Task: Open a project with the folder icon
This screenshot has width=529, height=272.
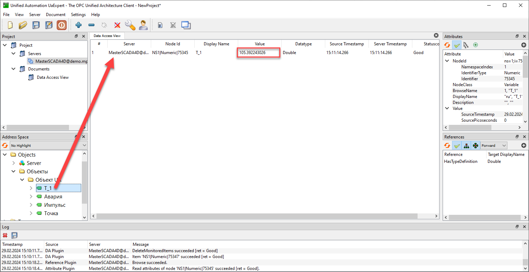Action: [23, 25]
